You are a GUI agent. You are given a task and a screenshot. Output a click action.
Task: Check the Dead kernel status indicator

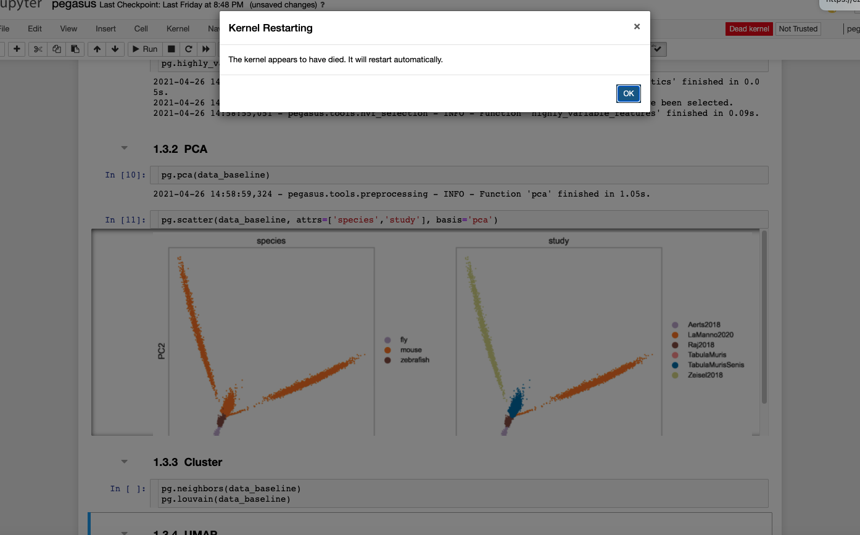pyautogui.click(x=748, y=28)
